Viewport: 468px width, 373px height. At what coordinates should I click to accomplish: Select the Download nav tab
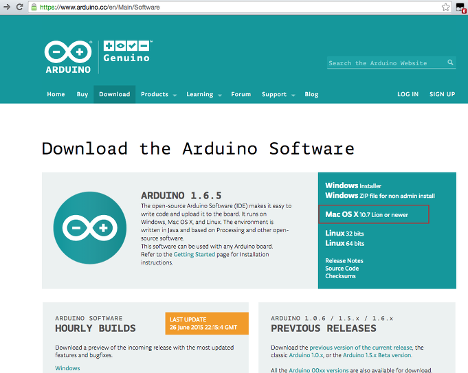click(x=115, y=94)
